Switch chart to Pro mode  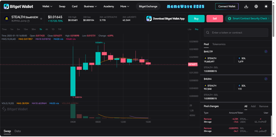pyautogui.click(x=196, y=29)
